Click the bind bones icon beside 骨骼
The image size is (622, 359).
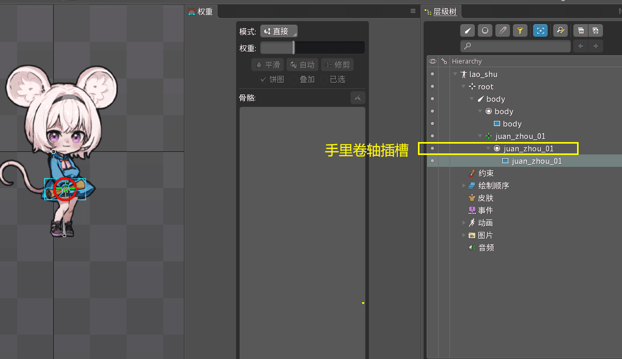pyautogui.click(x=357, y=98)
